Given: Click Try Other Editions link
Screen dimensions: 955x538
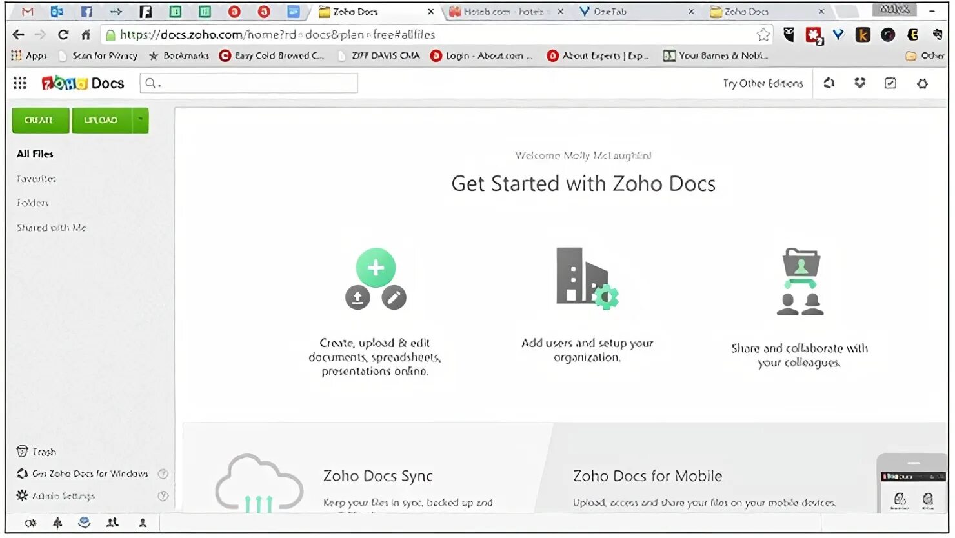Looking at the screenshot, I should pos(763,83).
